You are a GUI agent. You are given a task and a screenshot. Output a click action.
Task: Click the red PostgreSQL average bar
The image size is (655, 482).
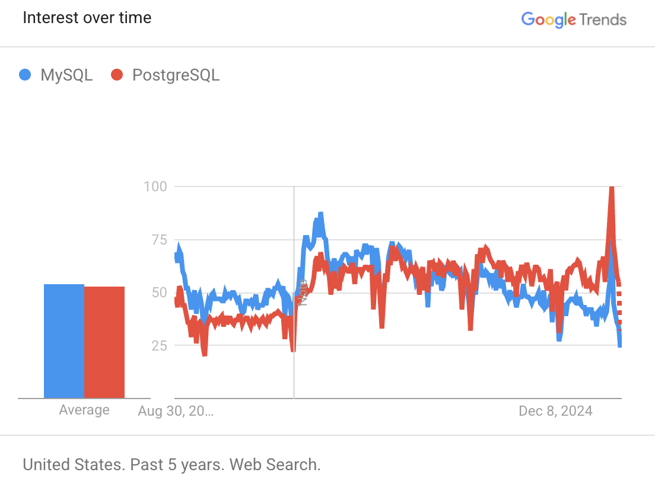click(x=104, y=342)
